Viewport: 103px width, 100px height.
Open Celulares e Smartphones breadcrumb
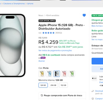point(14,4)
